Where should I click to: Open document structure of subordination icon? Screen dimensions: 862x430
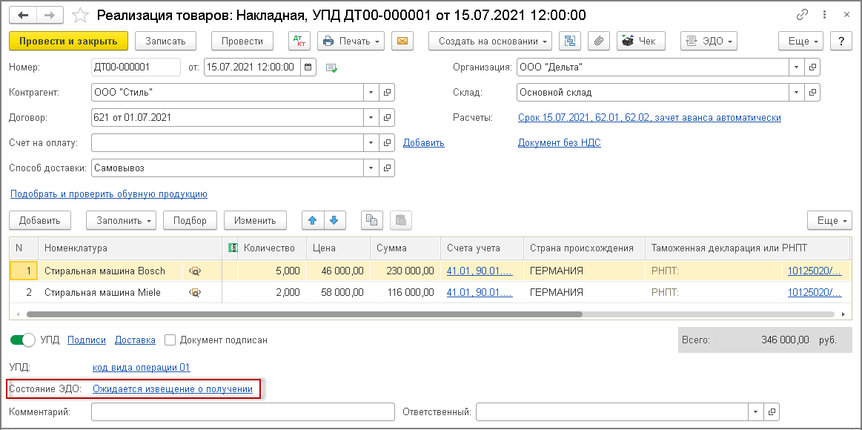pyautogui.click(x=569, y=41)
